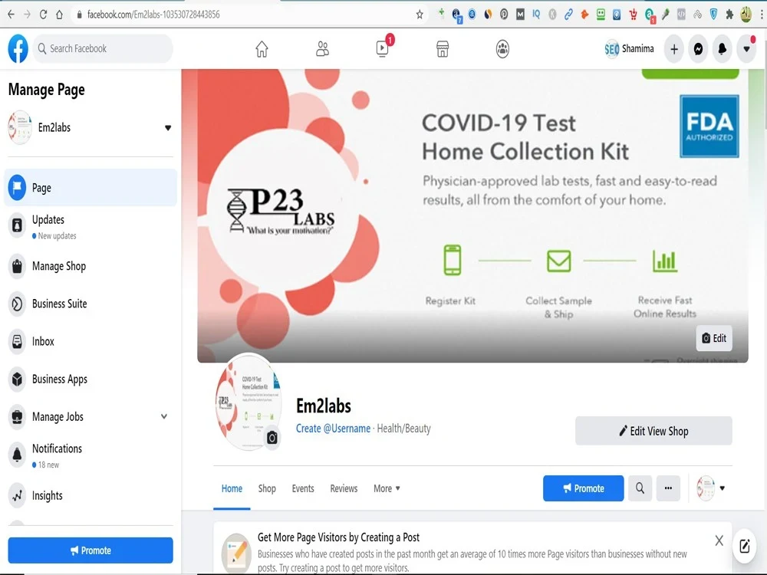This screenshot has width=767, height=575.
Task: Click the Facebook logo icon
Action: [18, 48]
